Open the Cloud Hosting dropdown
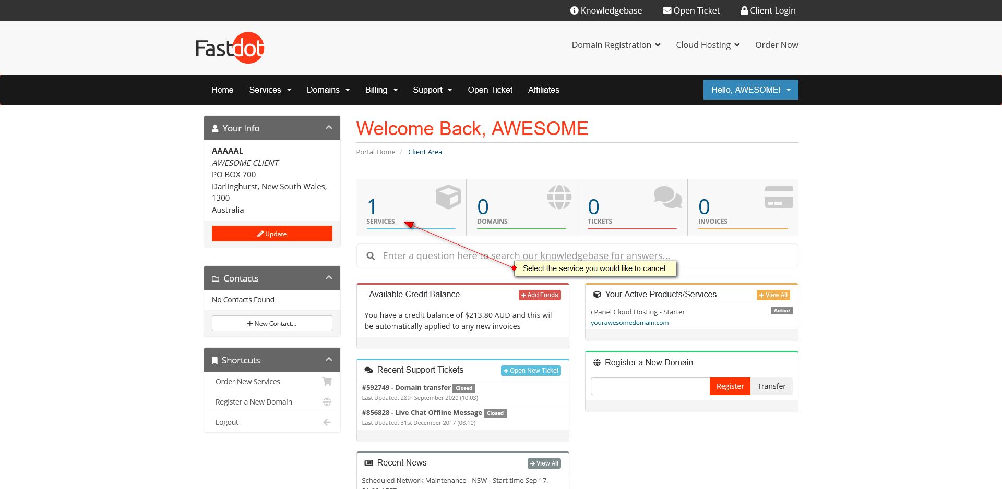The width and height of the screenshot is (1002, 489). 708,45
